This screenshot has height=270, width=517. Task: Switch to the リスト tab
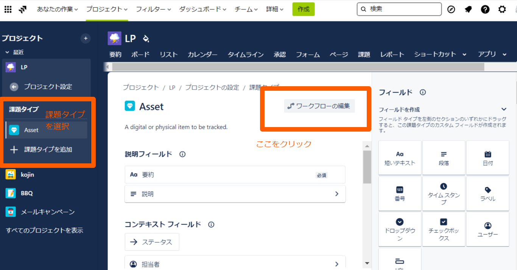click(x=169, y=54)
